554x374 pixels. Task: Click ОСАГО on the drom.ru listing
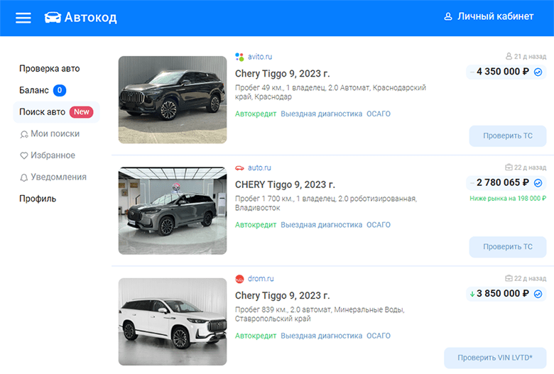[379, 336]
